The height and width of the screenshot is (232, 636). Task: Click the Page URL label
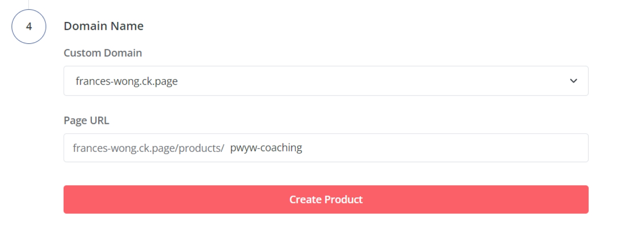86,120
